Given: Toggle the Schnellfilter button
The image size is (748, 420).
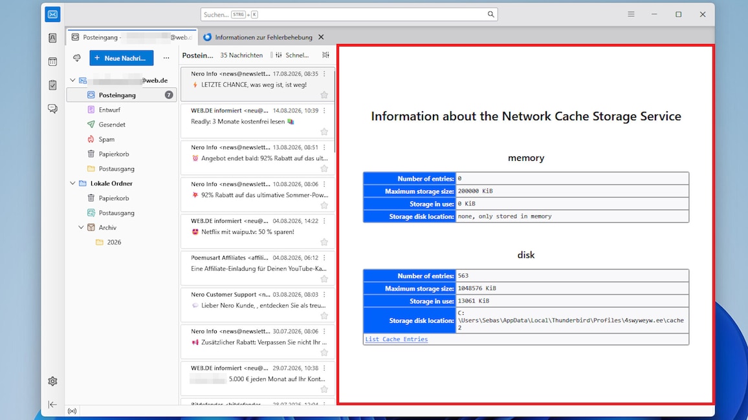Looking at the screenshot, I should point(291,55).
